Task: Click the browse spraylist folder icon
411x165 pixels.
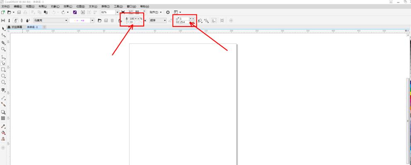Action: (99, 20)
